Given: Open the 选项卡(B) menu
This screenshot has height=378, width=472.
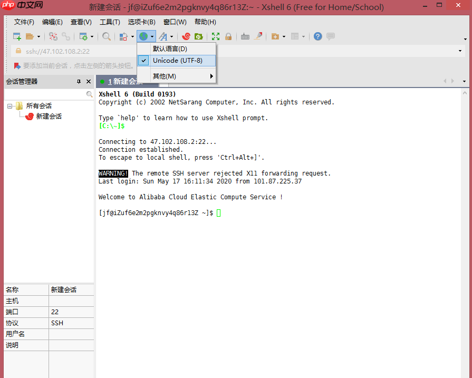Looking at the screenshot, I should point(142,22).
